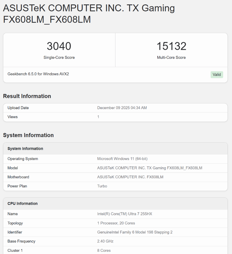Click the multi-core score 15132
Screen dimensions: 232x254
tap(171, 46)
